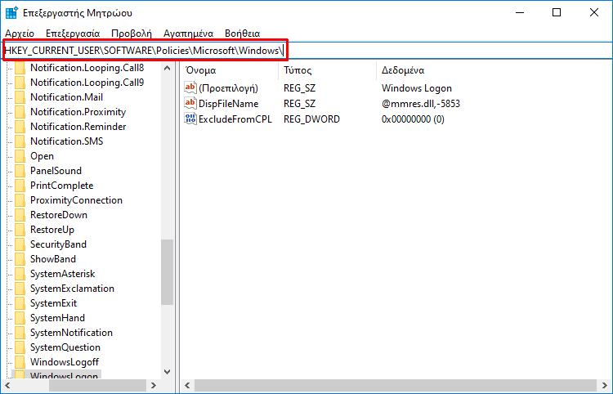This screenshot has height=394, width=613.
Task: Select the SecurityBand folder icon
Action: 20,244
